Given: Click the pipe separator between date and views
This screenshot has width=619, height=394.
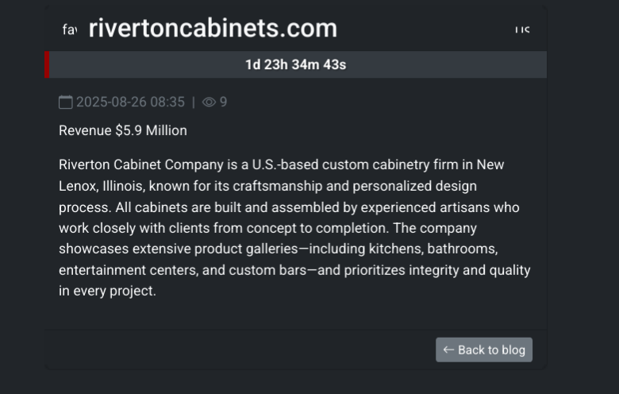Looking at the screenshot, I should 193,102.
